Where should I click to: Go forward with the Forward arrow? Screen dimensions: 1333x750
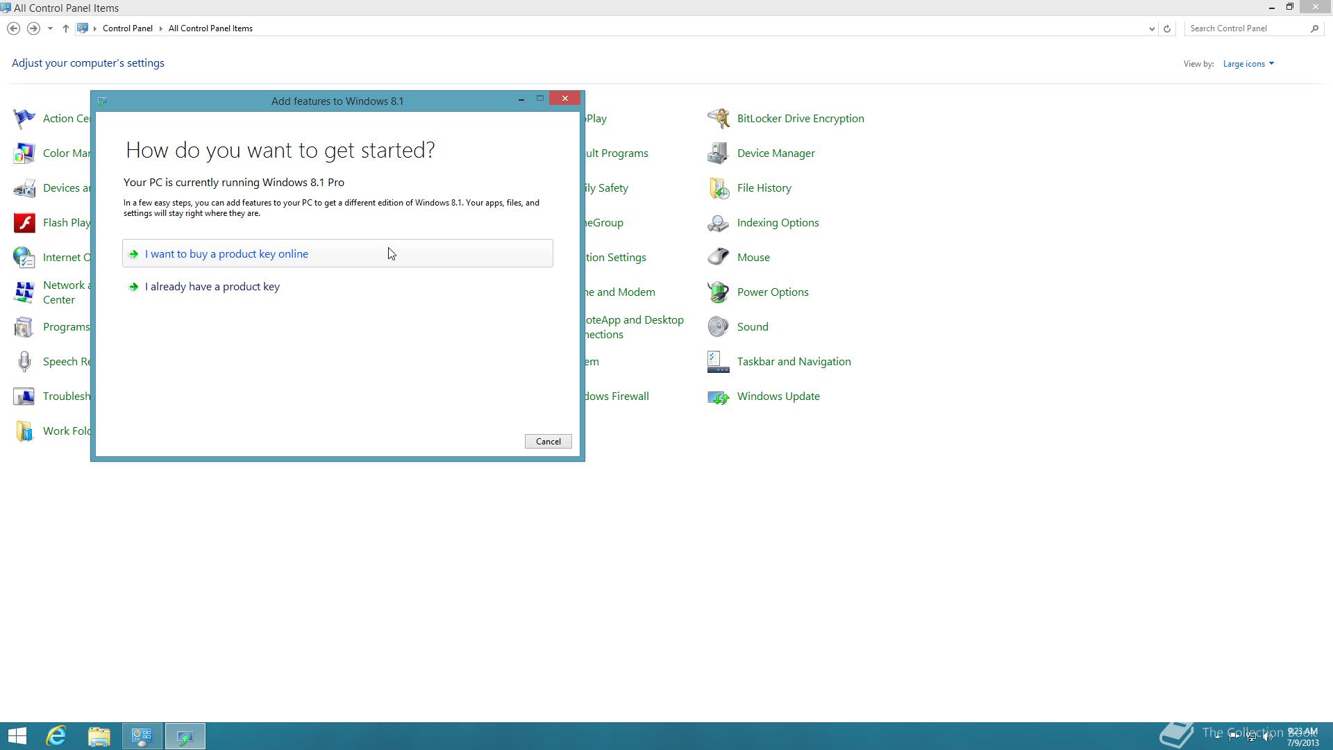tap(33, 28)
